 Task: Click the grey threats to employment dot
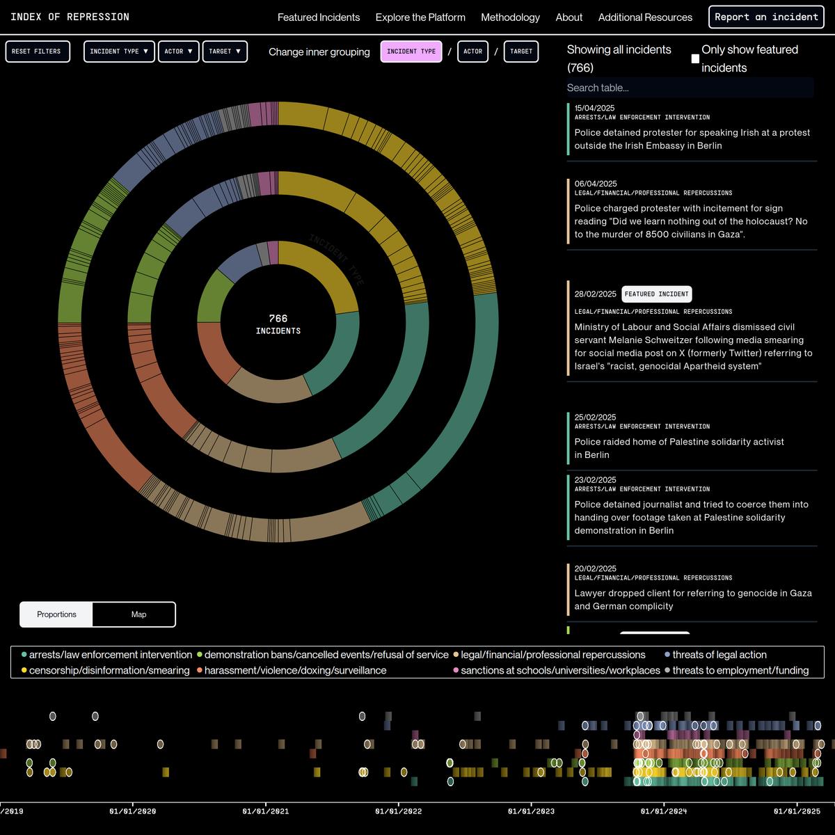667,671
